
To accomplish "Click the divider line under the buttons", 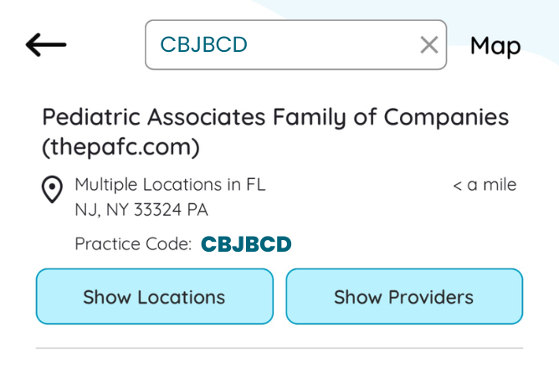I will (279, 348).
